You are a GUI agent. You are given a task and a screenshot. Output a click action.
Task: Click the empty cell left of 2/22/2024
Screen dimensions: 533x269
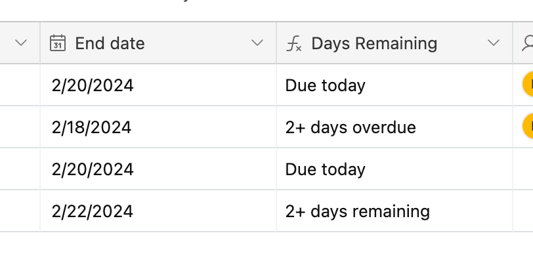20,211
